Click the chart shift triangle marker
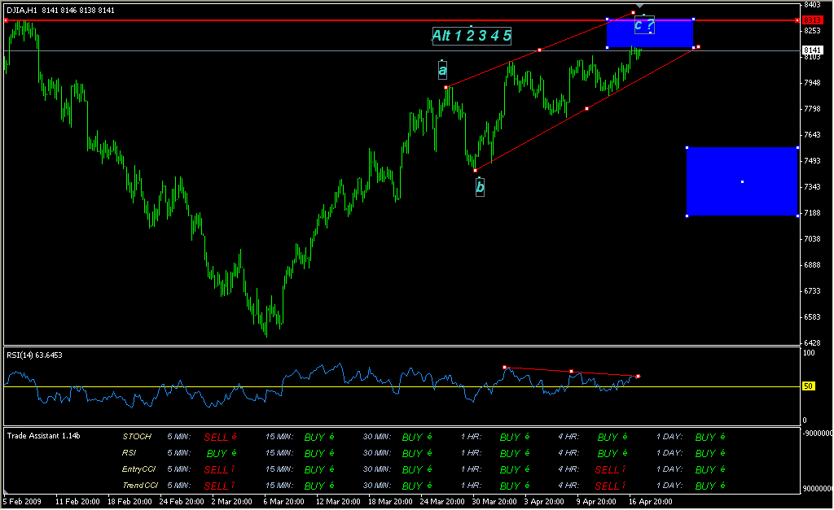Image resolution: width=834 pixels, height=510 pixels. tap(639, 7)
